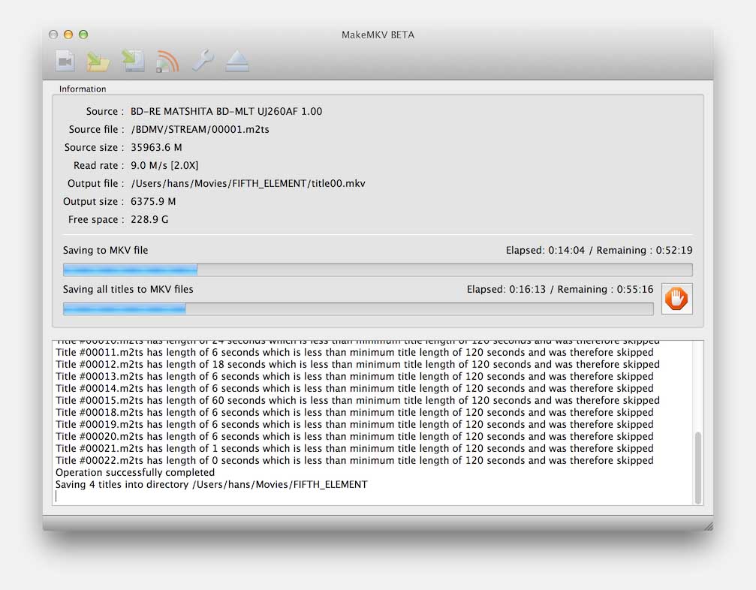Click the Information group label
This screenshot has height=590, width=756.
click(83, 89)
